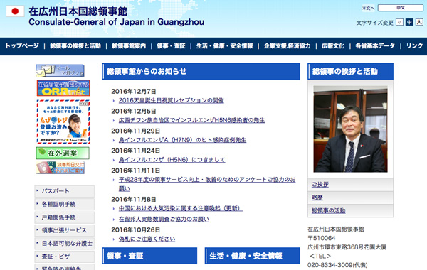The height and width of the screenshot is (270, 427).
Task: Open the 在外選挙 overseas voting banner
Action: tap(63, 153)
